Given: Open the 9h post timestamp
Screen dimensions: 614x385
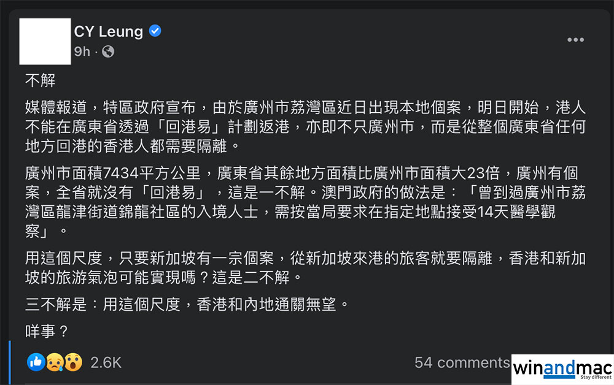Looking at the screenshot, I should click(x=82, y=51).
